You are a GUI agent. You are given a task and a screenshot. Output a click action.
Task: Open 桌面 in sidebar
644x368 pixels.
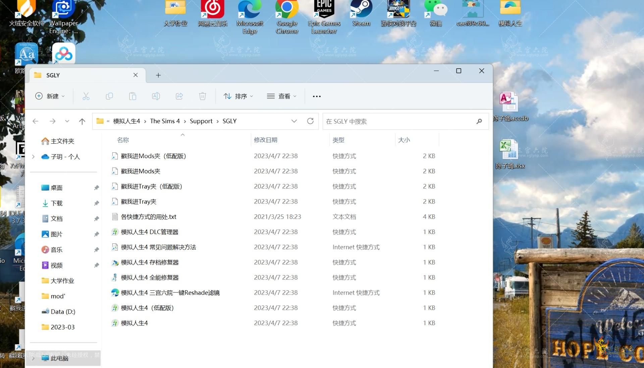pos(52,188)
